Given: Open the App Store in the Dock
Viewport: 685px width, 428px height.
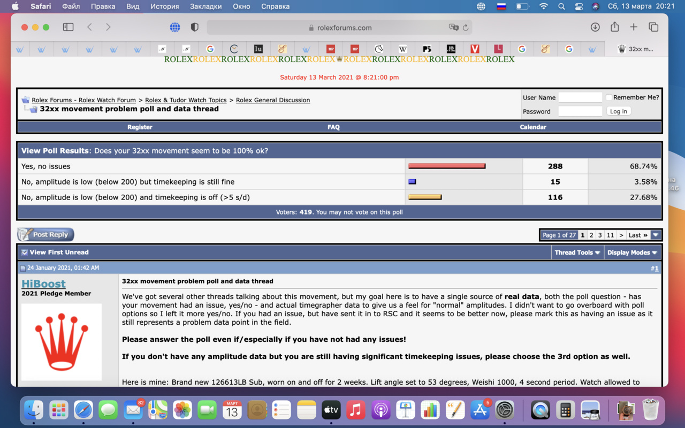Looking at the screenshot, I should [480, 410].
